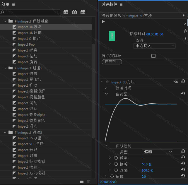Toggle the 频率 stopwatch animation

tap(116, 158)
